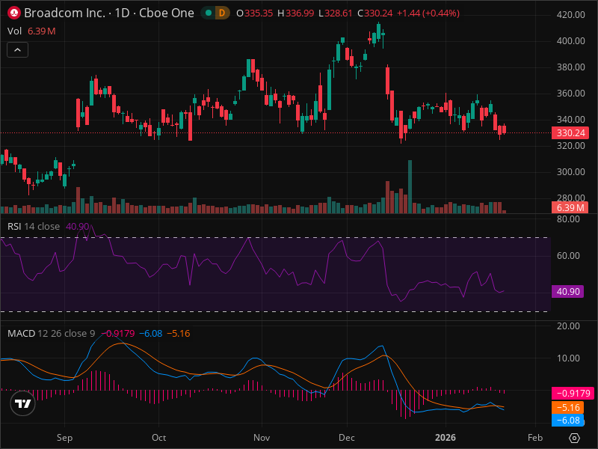
Task: Select the Broadcom Inc. symbol title
Action: (109, 13)
